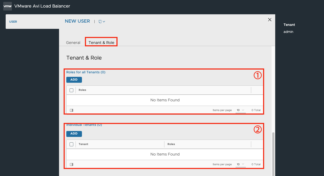
Task: Click the 'admin' tenant value
Action: click(x=288, y=32)
